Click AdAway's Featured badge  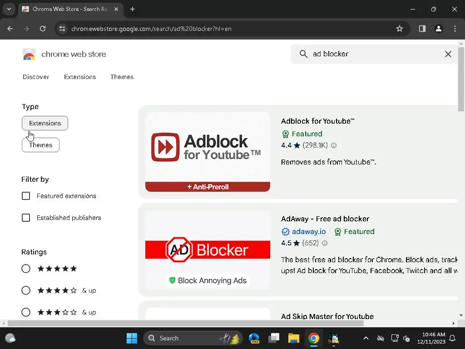[354, 232]
